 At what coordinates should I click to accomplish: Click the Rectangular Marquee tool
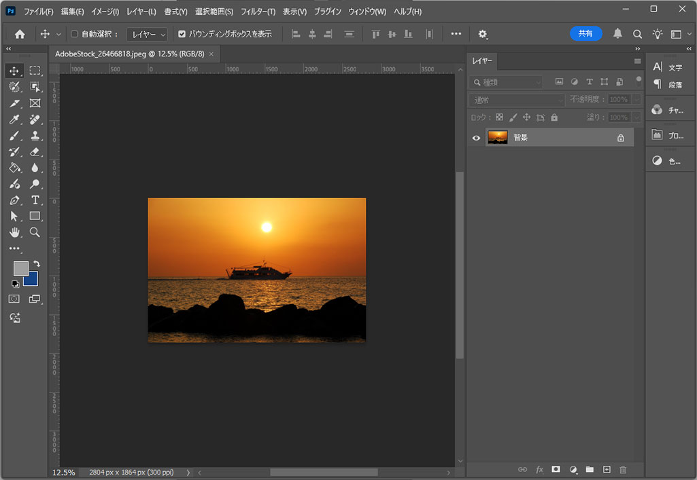coord(35,71)
